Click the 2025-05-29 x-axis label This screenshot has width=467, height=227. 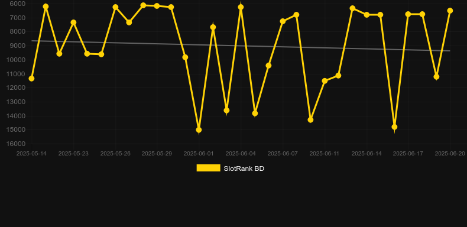[x=157, y=154]
